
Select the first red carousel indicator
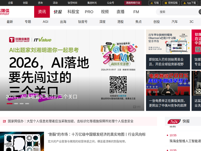click(10, 104)
